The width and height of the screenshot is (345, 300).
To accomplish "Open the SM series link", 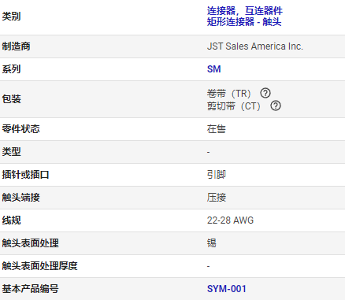I will pyautogui.click(x=213, y=69).
